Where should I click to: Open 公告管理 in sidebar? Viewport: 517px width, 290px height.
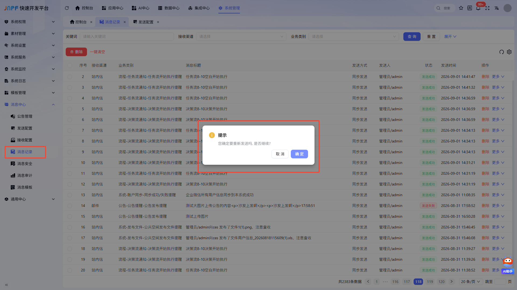(x=25, y=116)
